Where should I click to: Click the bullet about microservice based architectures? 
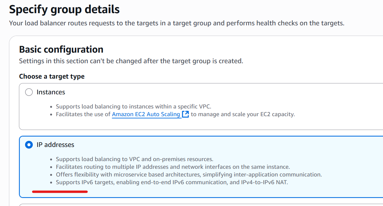pos(189,175)
